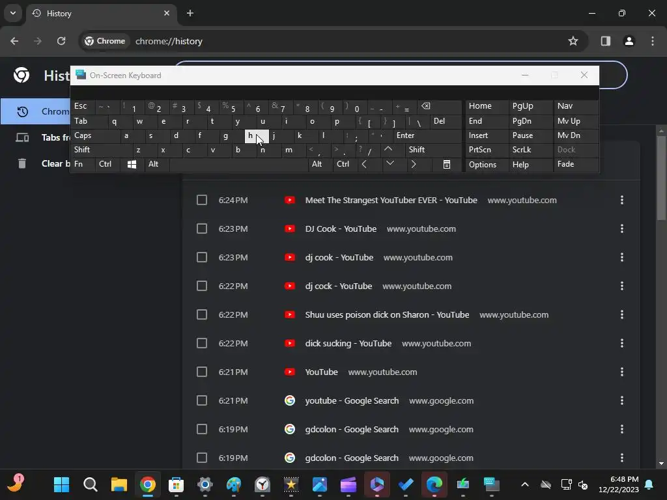This screenshot has height=500, width=667.
Task: Toggle the Caps key on the On-Screen Keyboard
Action: [95, 135]
